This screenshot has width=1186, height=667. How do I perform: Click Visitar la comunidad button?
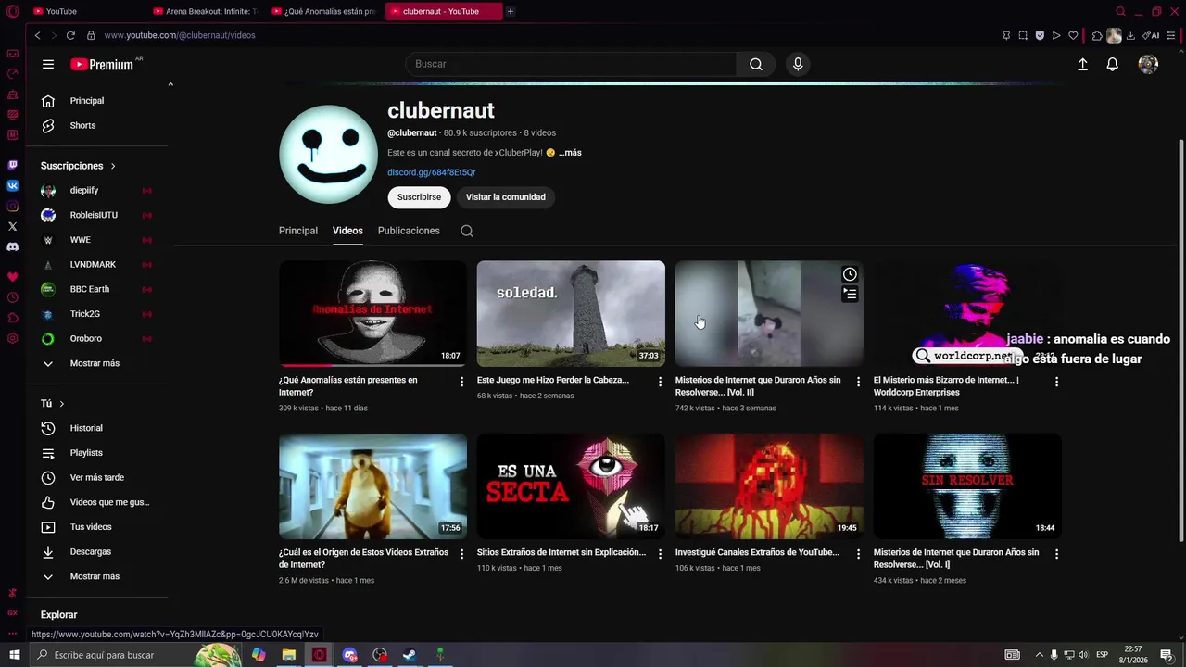point(505,197)
